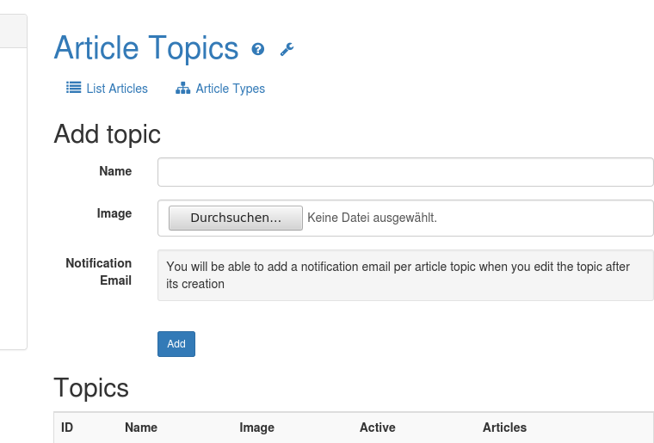
Task: Click the hierarchy icon beside Article Types
Action: point(182,88)
